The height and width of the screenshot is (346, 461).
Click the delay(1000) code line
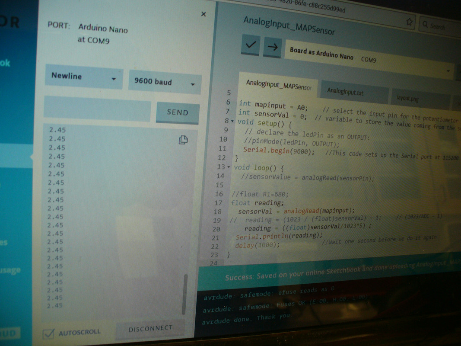point(257,245)
